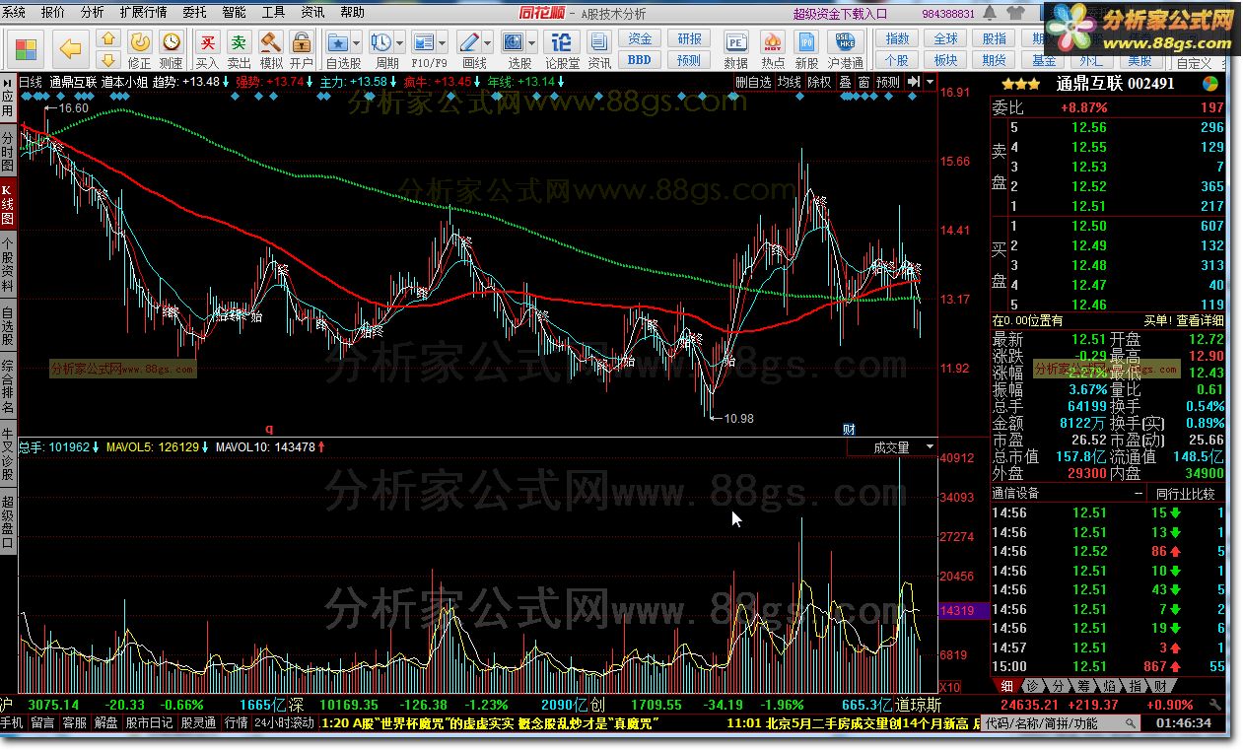The height and width of the screenshot is (750, 1243).
Task: Go back with the yellow left arrow
Action: point(69,49)
